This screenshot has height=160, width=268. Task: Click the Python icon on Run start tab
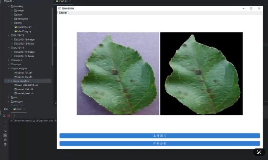(x=14, y=109)
